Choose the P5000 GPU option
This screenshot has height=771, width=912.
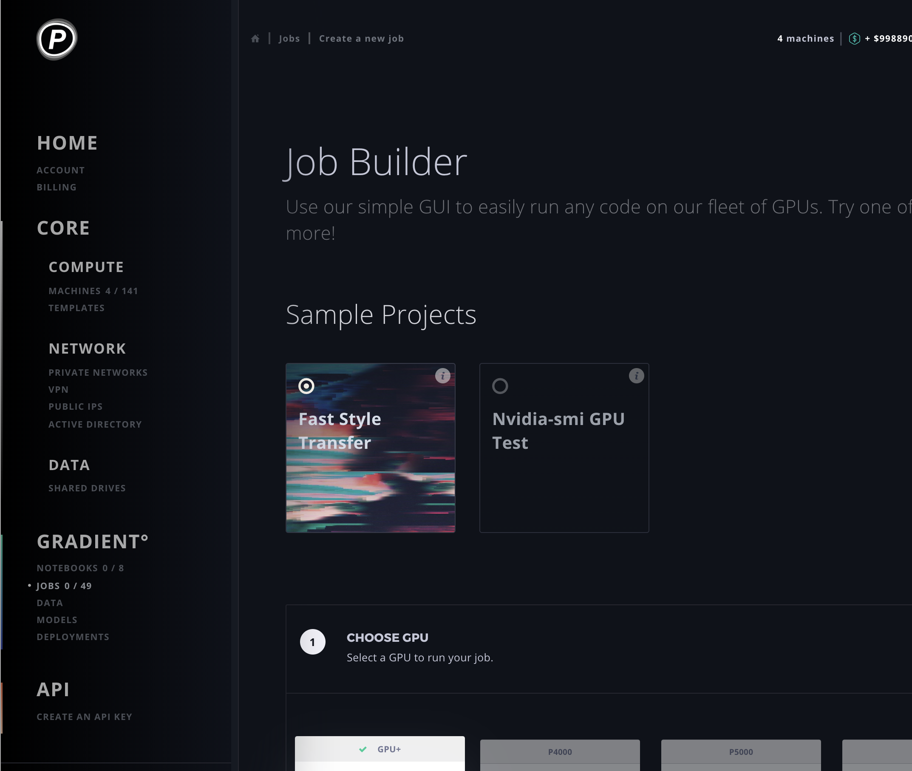coord(741,752)
